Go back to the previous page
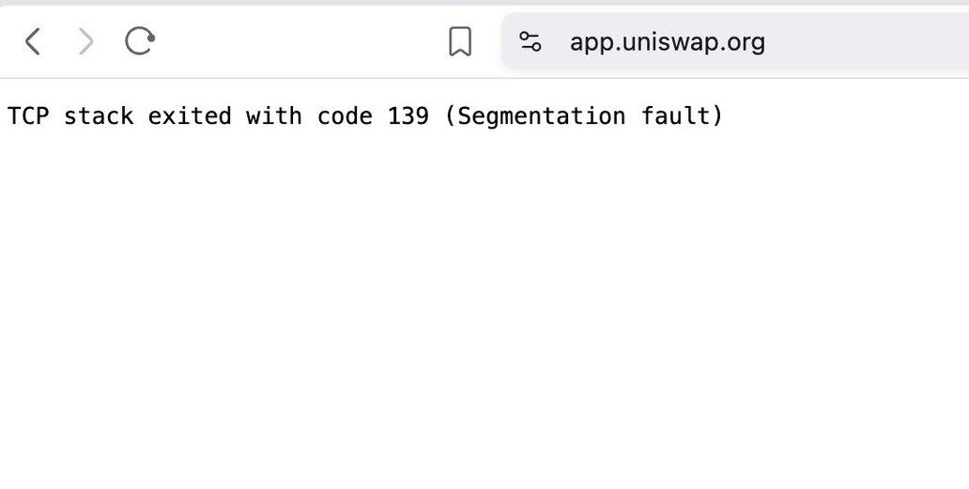The width and height of the screenshot is (969, 489). coord(33,41)
